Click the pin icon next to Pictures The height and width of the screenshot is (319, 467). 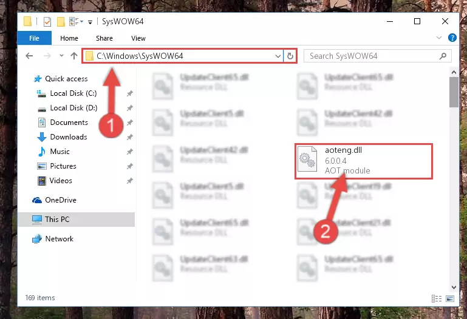pos(129,167)
